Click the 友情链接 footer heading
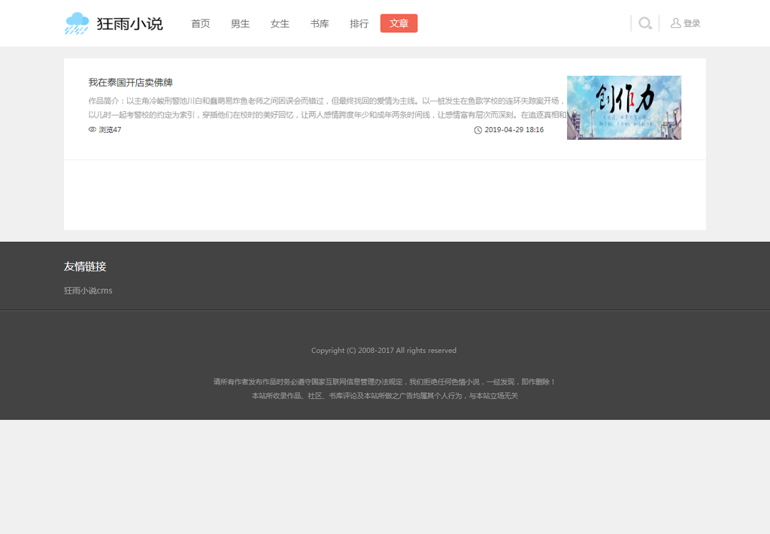The image size is (770, 534). click(85, 267)
